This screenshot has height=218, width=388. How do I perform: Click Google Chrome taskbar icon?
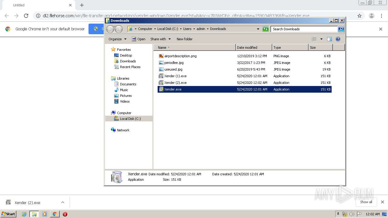tap(55, 214)
